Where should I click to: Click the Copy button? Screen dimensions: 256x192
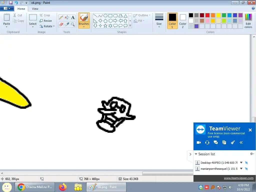click(x=18, y=21)
